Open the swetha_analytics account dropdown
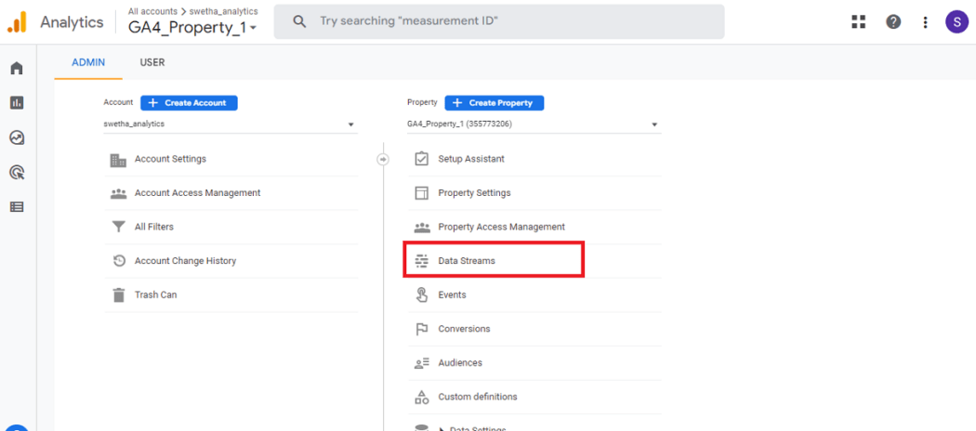Screen dimensions: 976x431 (x=231, y=124)
